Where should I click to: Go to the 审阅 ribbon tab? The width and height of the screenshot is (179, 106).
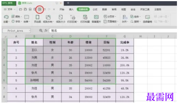point(114,9)
